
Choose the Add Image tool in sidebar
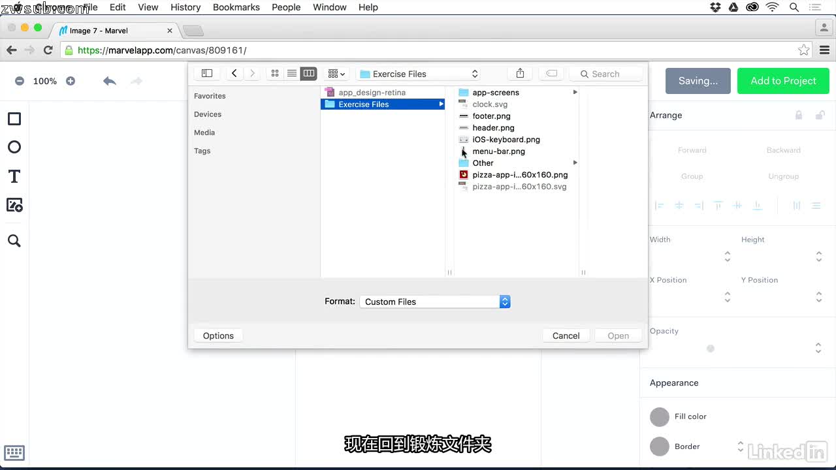click(14, 205)
